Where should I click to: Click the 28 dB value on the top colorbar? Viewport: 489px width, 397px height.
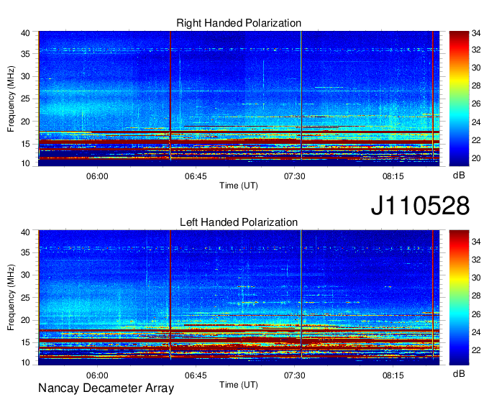[x=476, y=86]
